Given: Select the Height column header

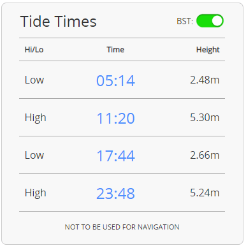Looking at the screenshot, I should pos(208,50).
